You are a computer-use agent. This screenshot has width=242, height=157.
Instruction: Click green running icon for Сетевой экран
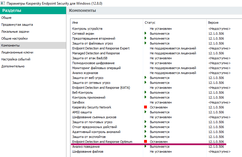tap(145, 33)
